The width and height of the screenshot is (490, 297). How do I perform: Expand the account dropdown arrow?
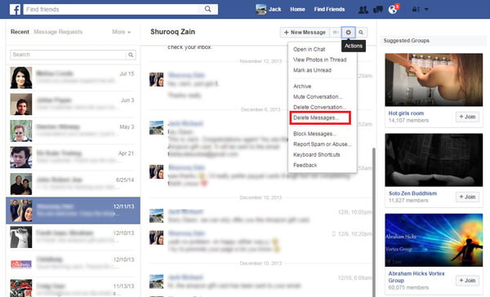[426, 9]
